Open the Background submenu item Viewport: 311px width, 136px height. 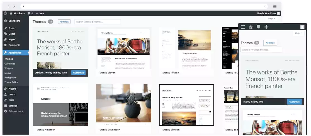tap(11, 78)
